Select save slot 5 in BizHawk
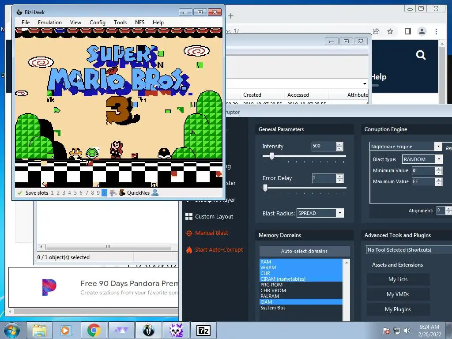The width and height of the screenshot is (452, 339). (x=75, y=193)
